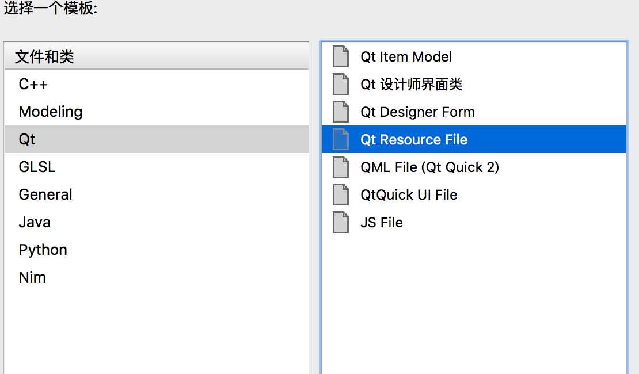The width and height of the screenshot is (639, 374).
Task: Select the QtQuick UI File template
Action: (x=474, y=194)
